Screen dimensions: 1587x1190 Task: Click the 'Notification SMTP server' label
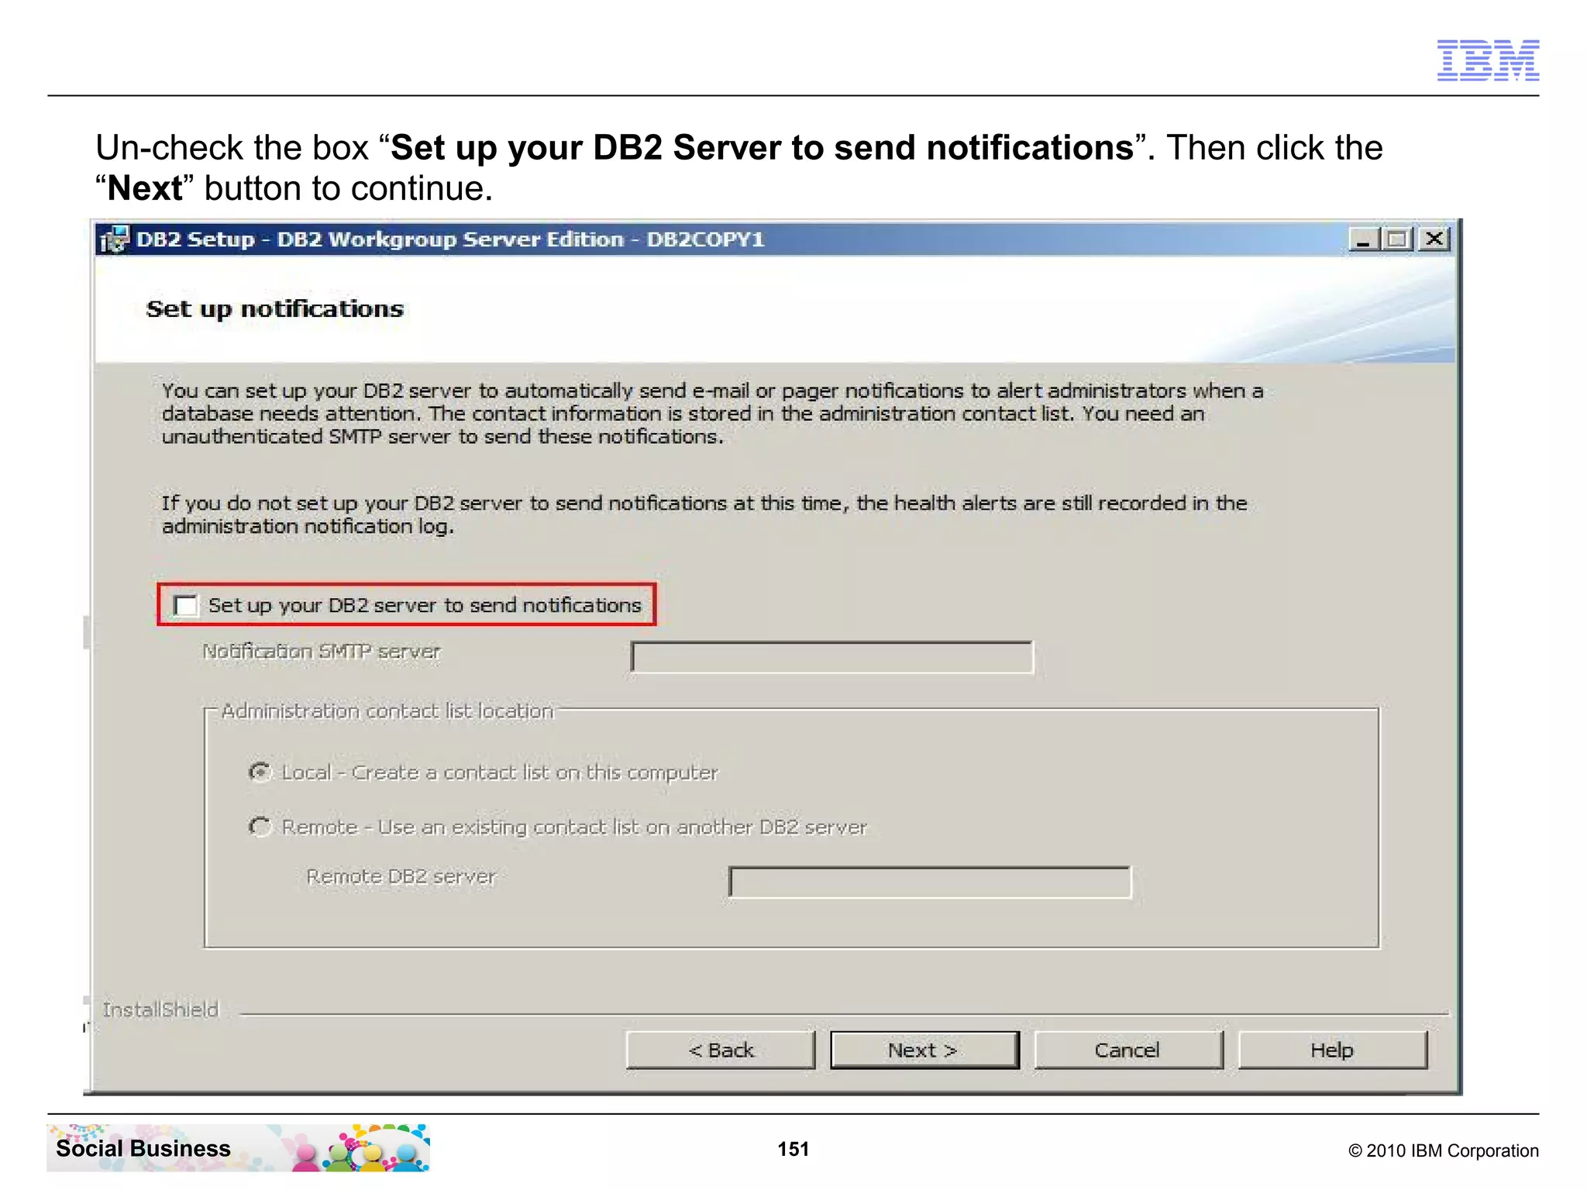(322, 652)
